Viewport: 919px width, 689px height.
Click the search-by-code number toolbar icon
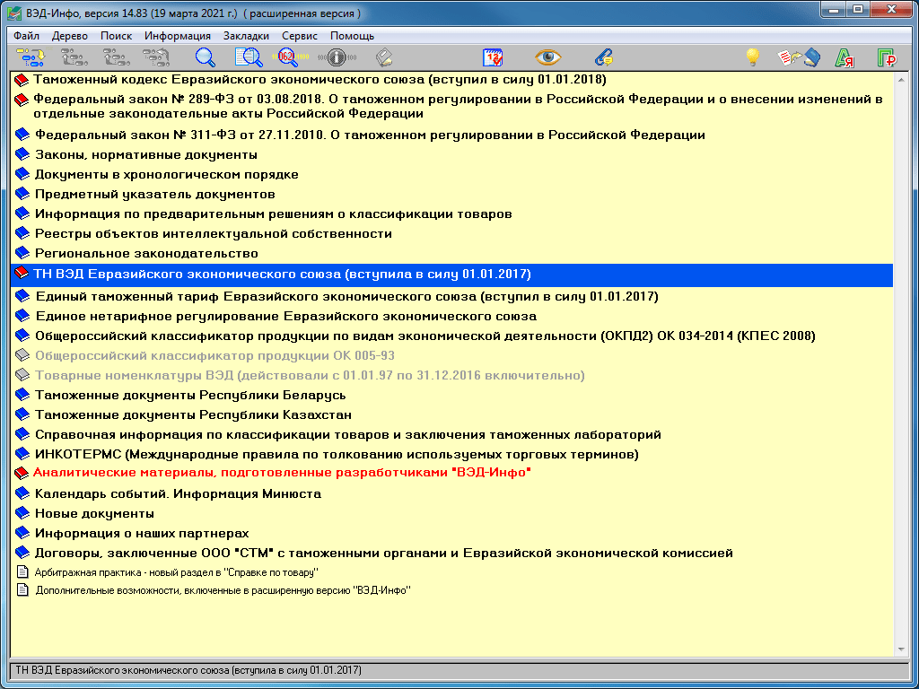coord(289,57)
